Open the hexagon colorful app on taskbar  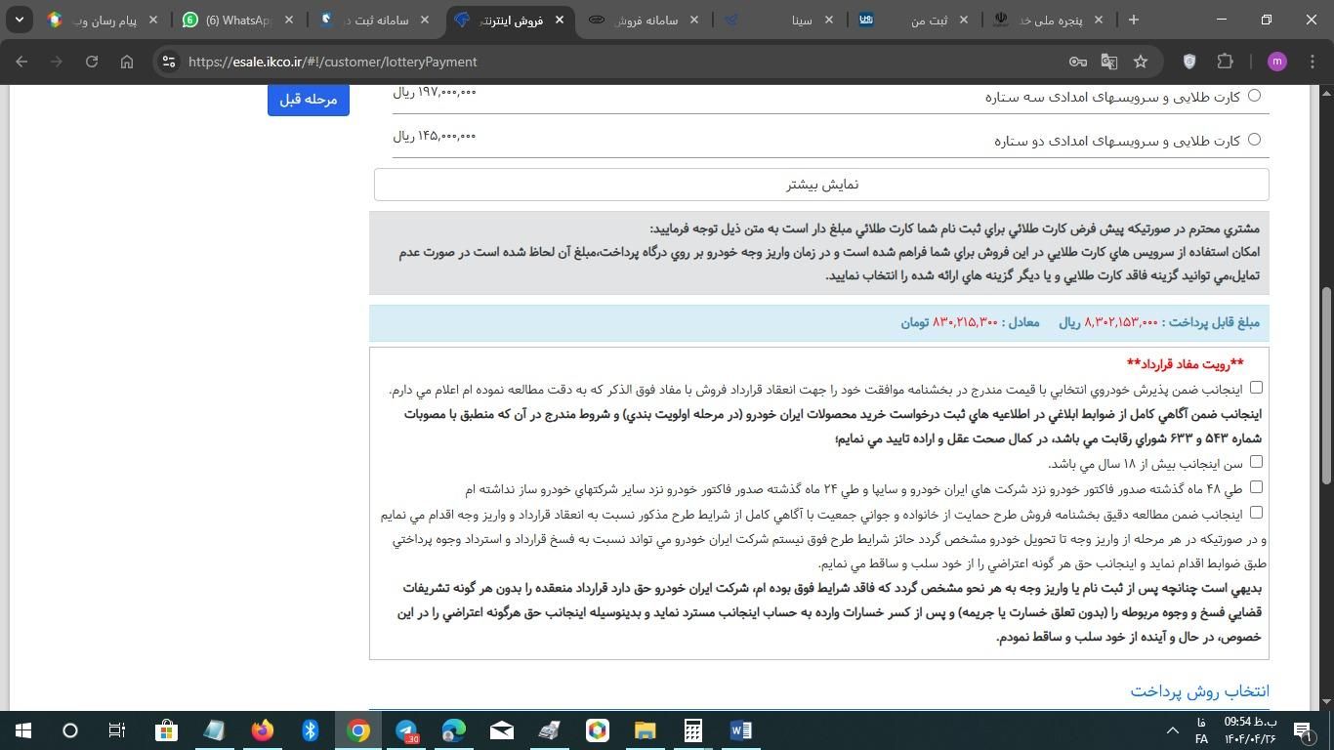pyautogui.click(x=598, y=730)
